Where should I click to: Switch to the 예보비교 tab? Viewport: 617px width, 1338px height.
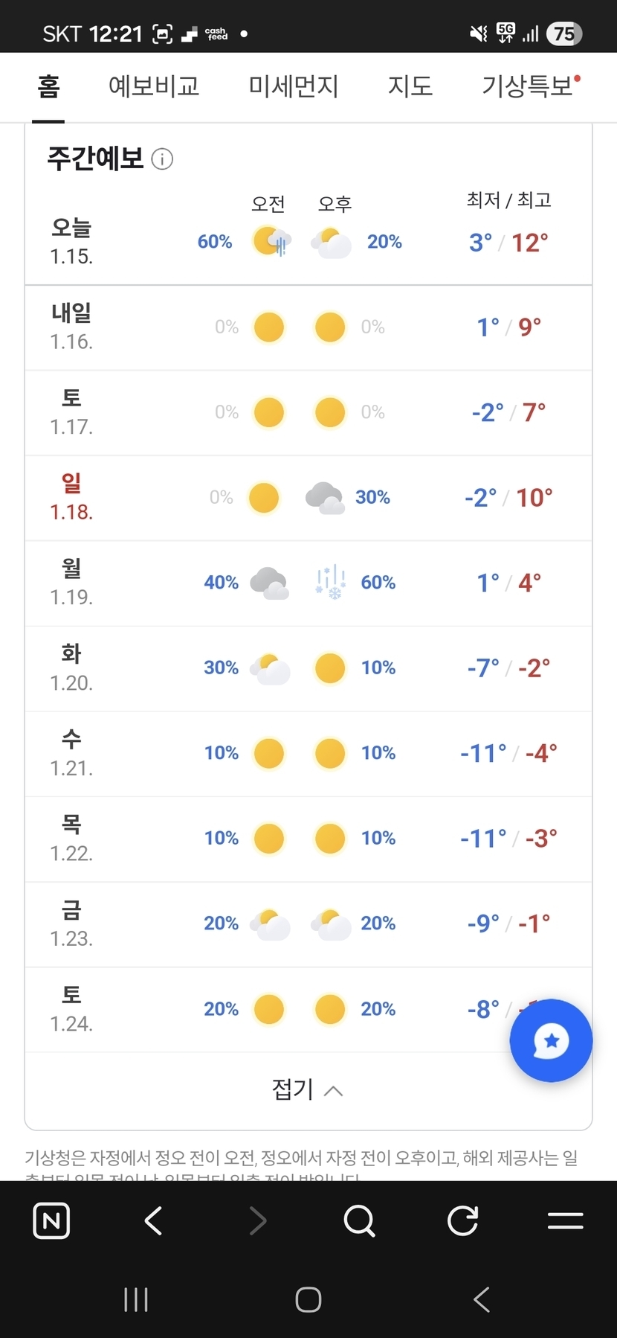154,87
